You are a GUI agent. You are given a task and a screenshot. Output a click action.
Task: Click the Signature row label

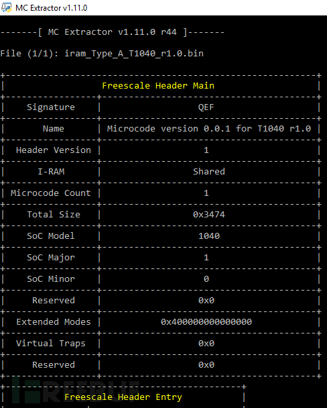pyautogui.click(x=51, y=107)
